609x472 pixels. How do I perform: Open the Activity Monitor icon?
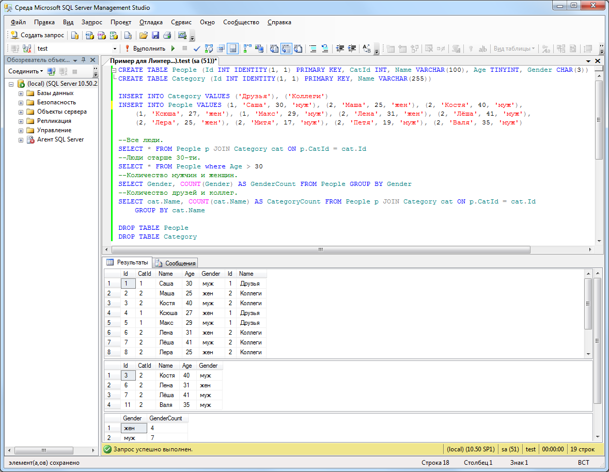coord(182,35)
